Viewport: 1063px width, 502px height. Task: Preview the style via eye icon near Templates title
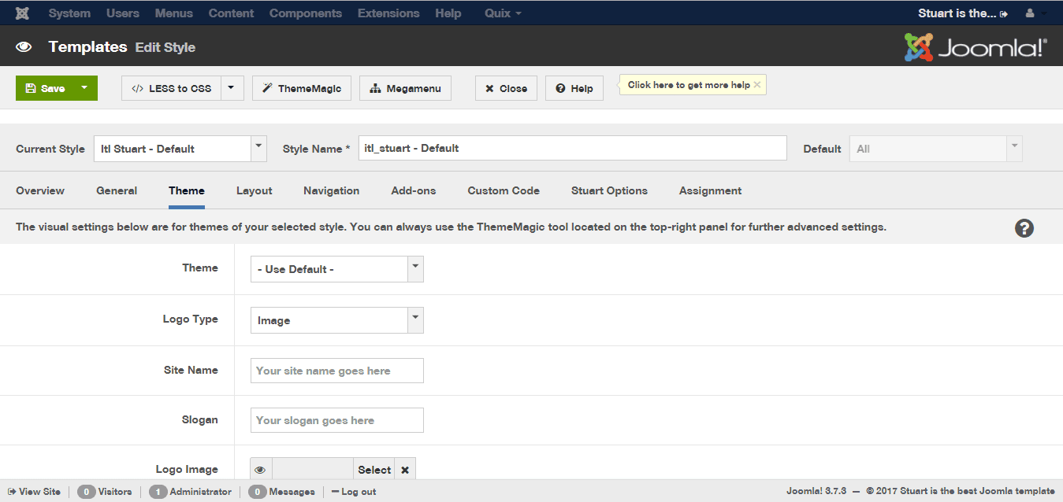click(23, 46)
